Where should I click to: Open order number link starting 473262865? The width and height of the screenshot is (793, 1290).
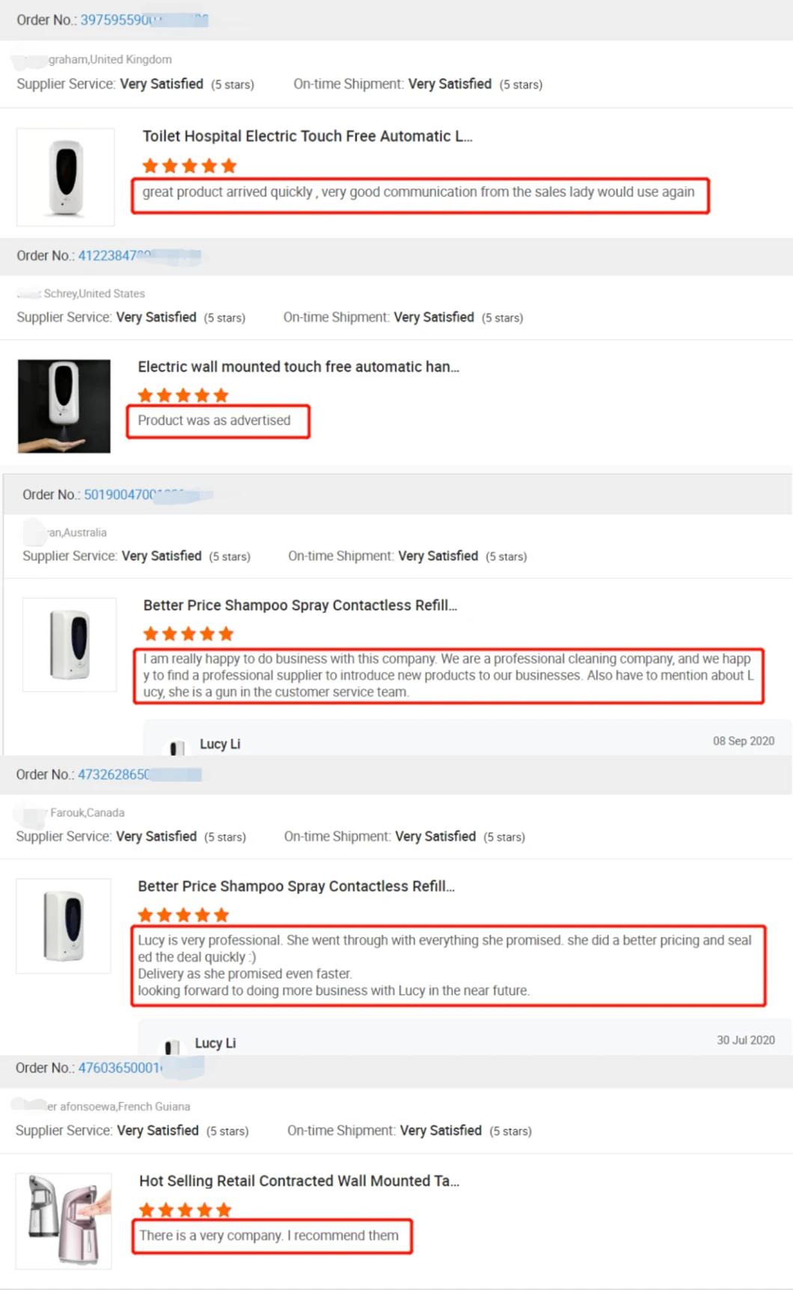coord(139,774)
